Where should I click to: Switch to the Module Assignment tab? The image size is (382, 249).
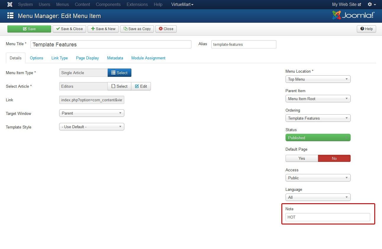[148, 58]
